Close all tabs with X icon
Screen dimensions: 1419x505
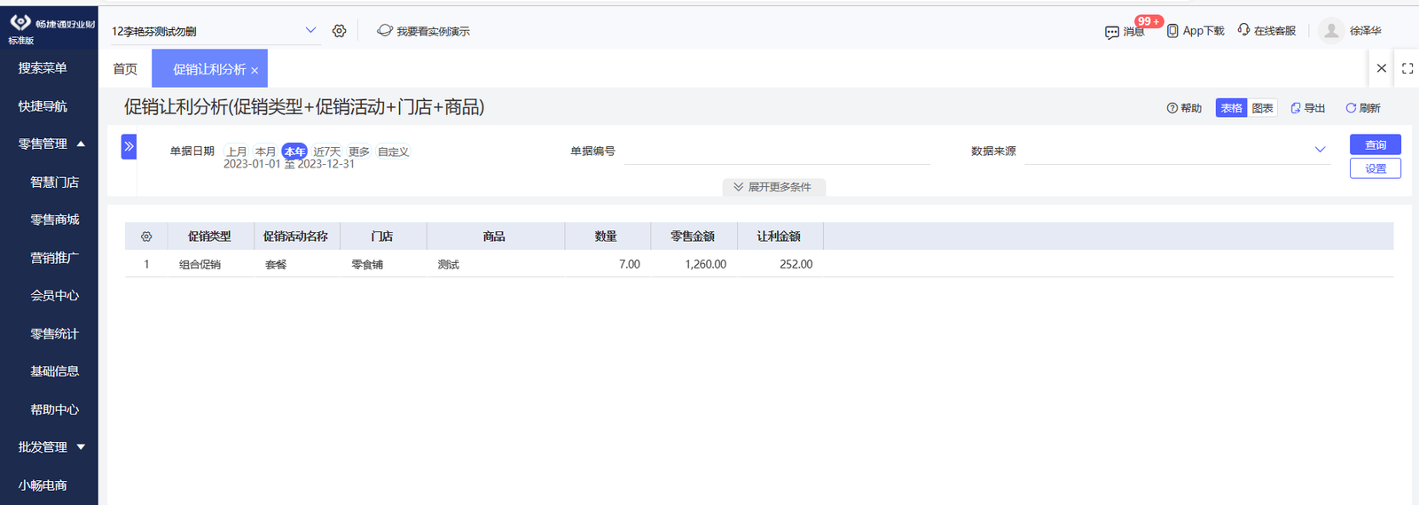[1381, 68]
